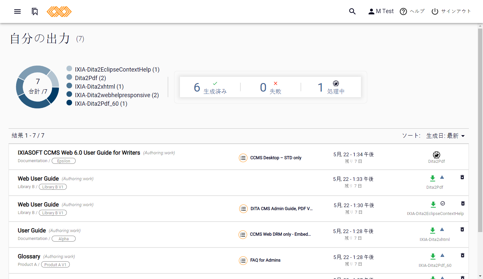Click the map list icon for CCMS Desktop – STD only

click(x=243, y=158)
